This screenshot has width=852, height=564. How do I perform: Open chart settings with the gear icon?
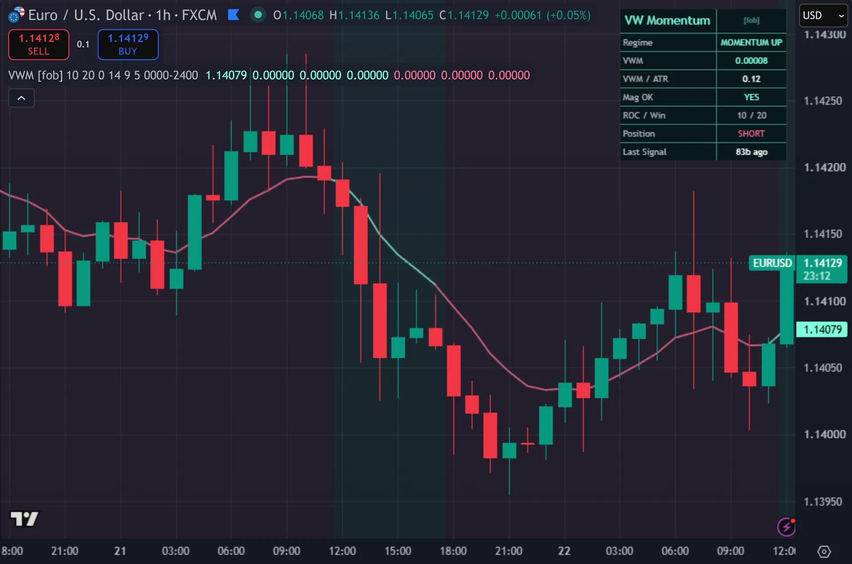[824, 552]
